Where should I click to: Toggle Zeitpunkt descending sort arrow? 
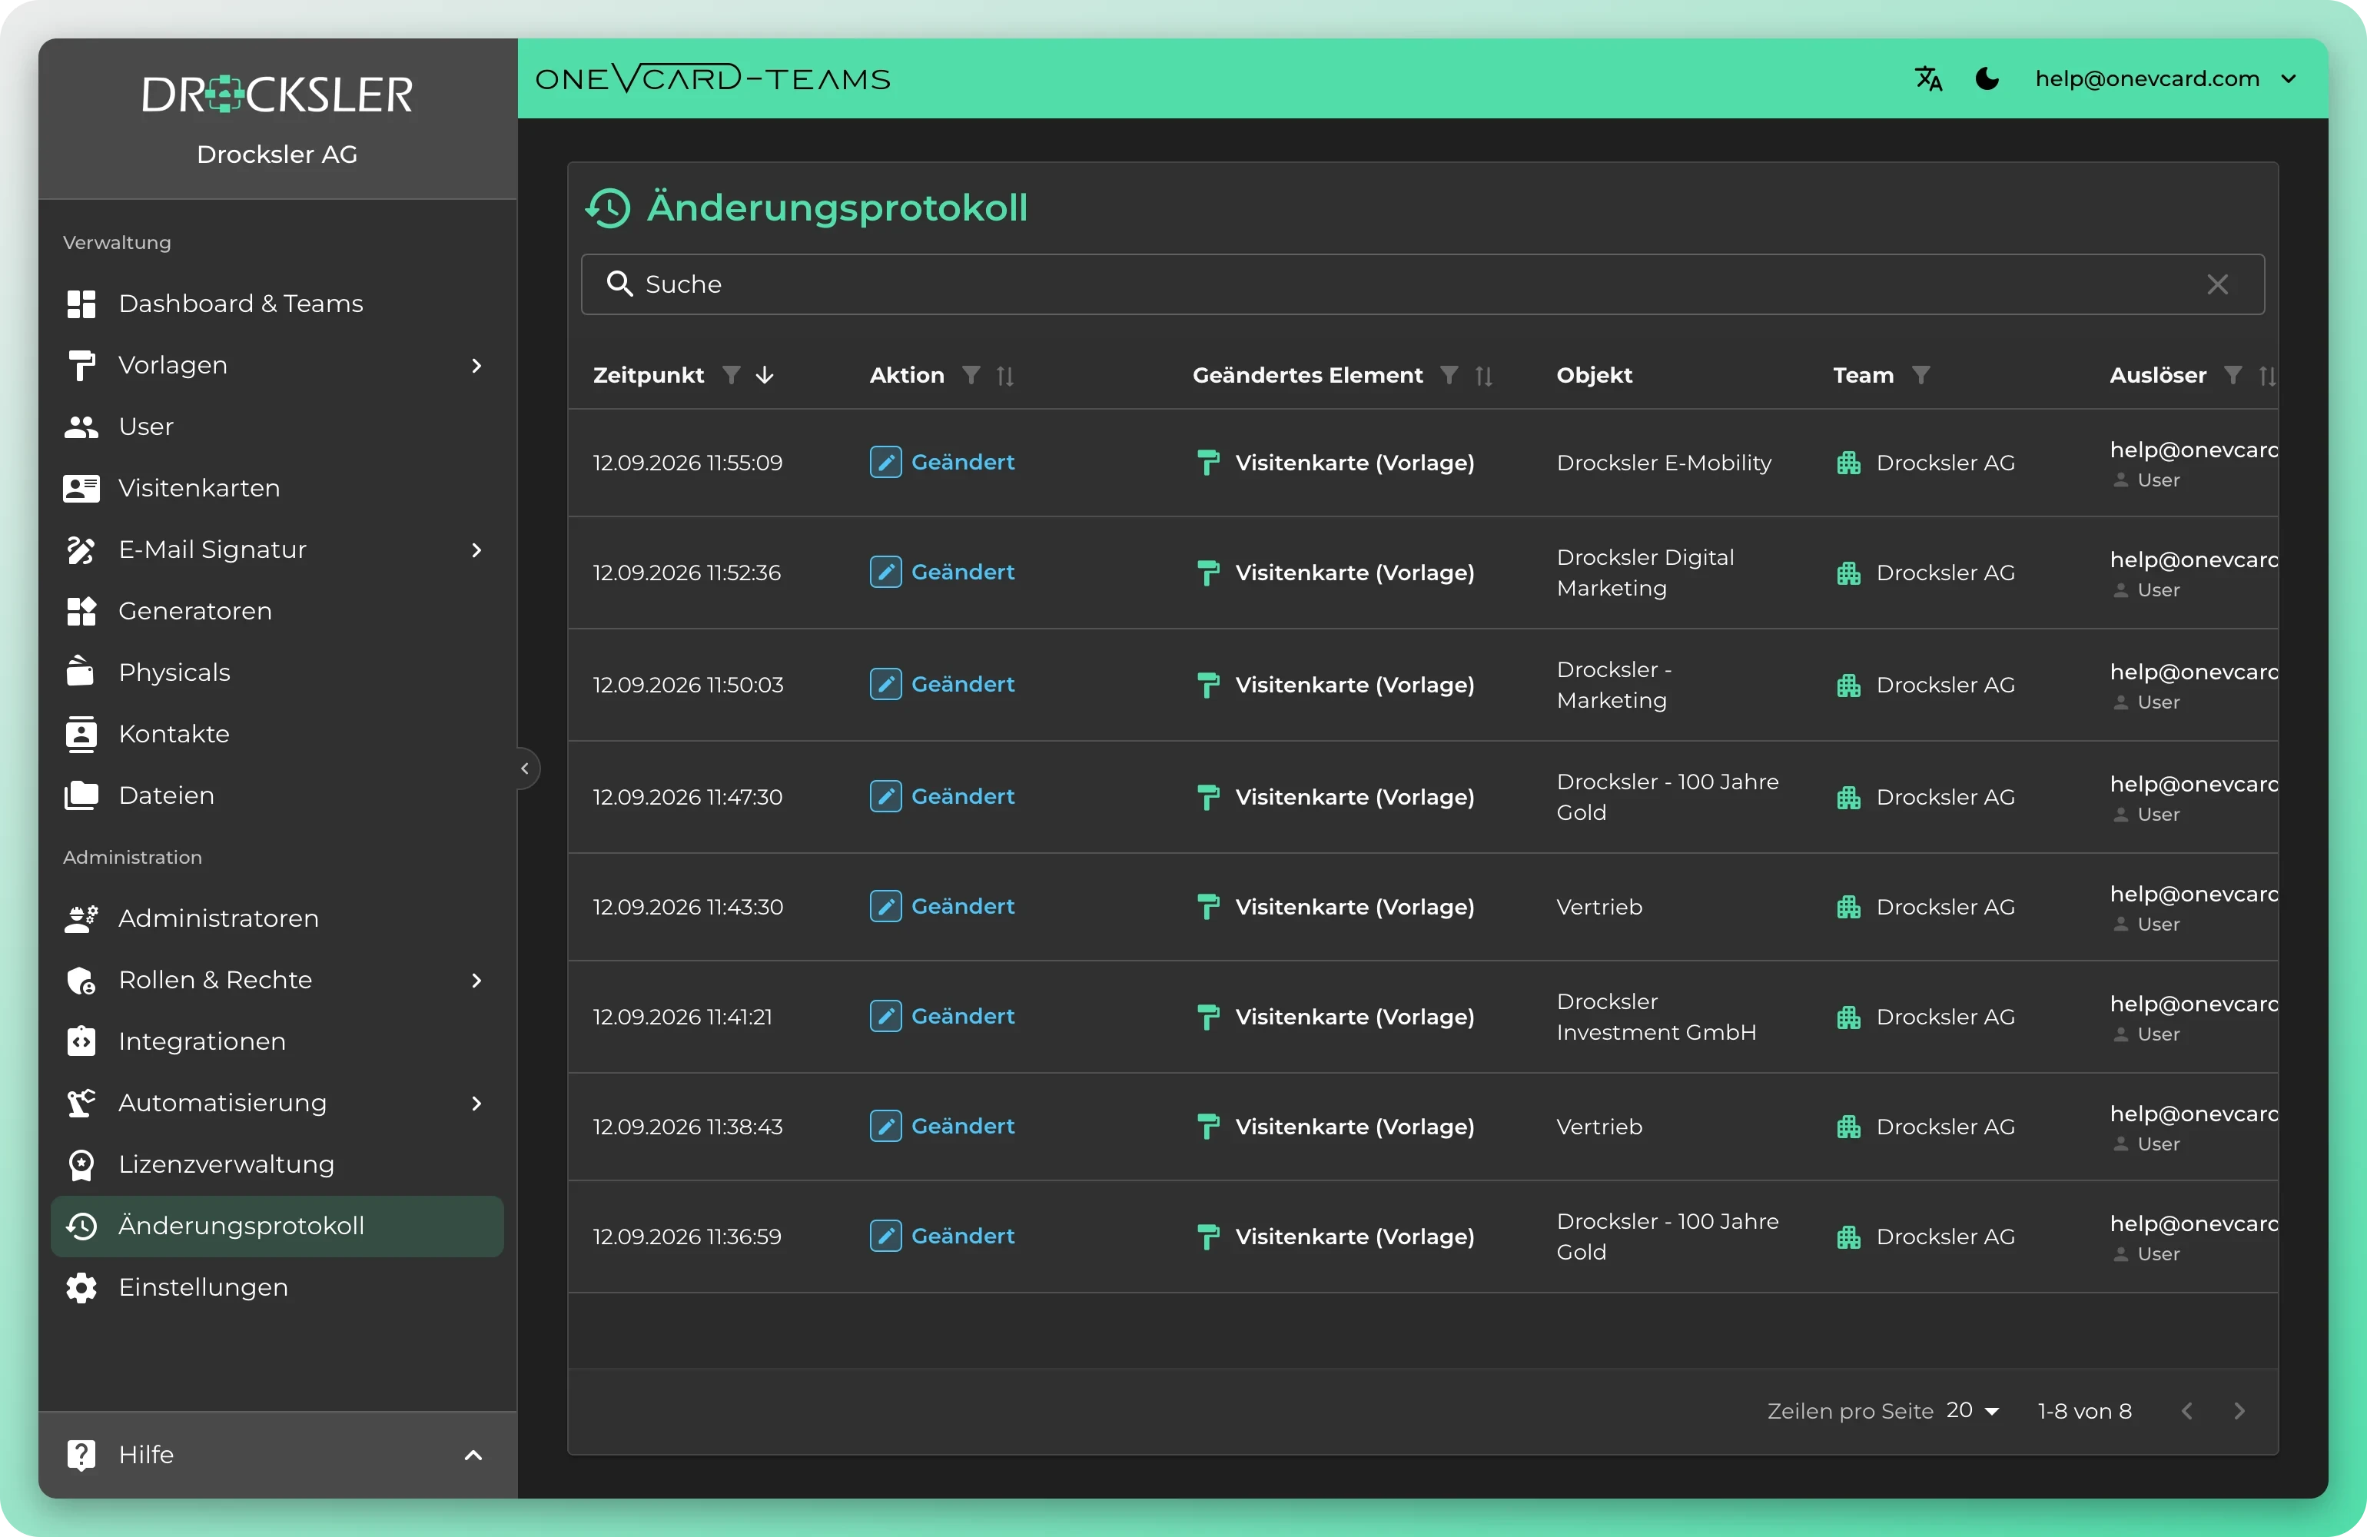pos(765,375)
